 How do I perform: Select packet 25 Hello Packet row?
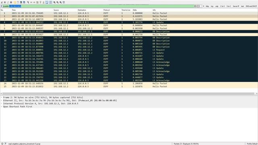tap(129, 87)
